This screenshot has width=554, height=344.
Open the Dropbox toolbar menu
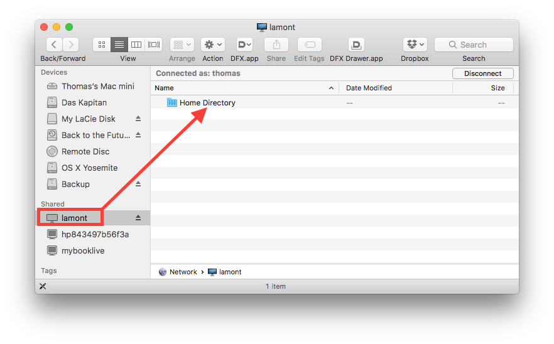point(415,45)
